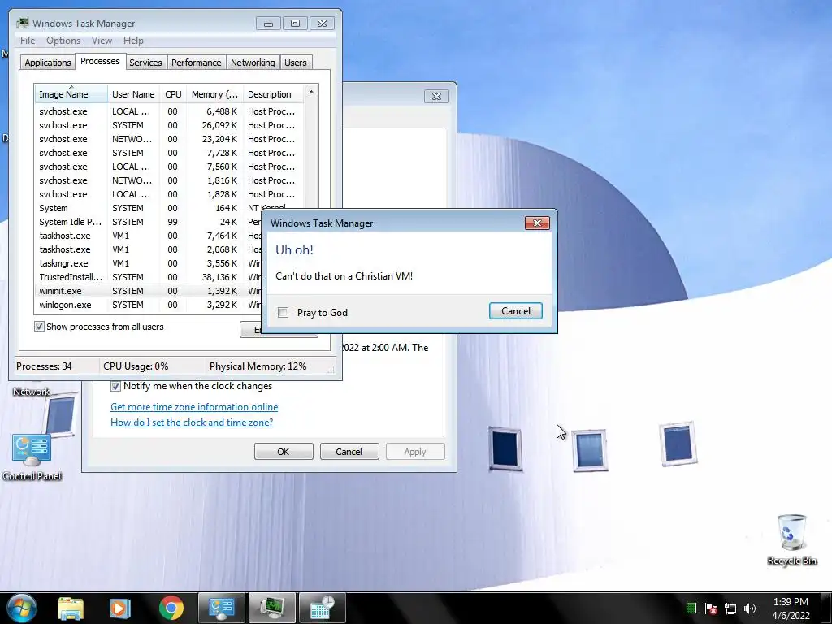Click the green Task Manager CPU tray icon
This screenshot has height=624, width=832.
click(691, 608)
